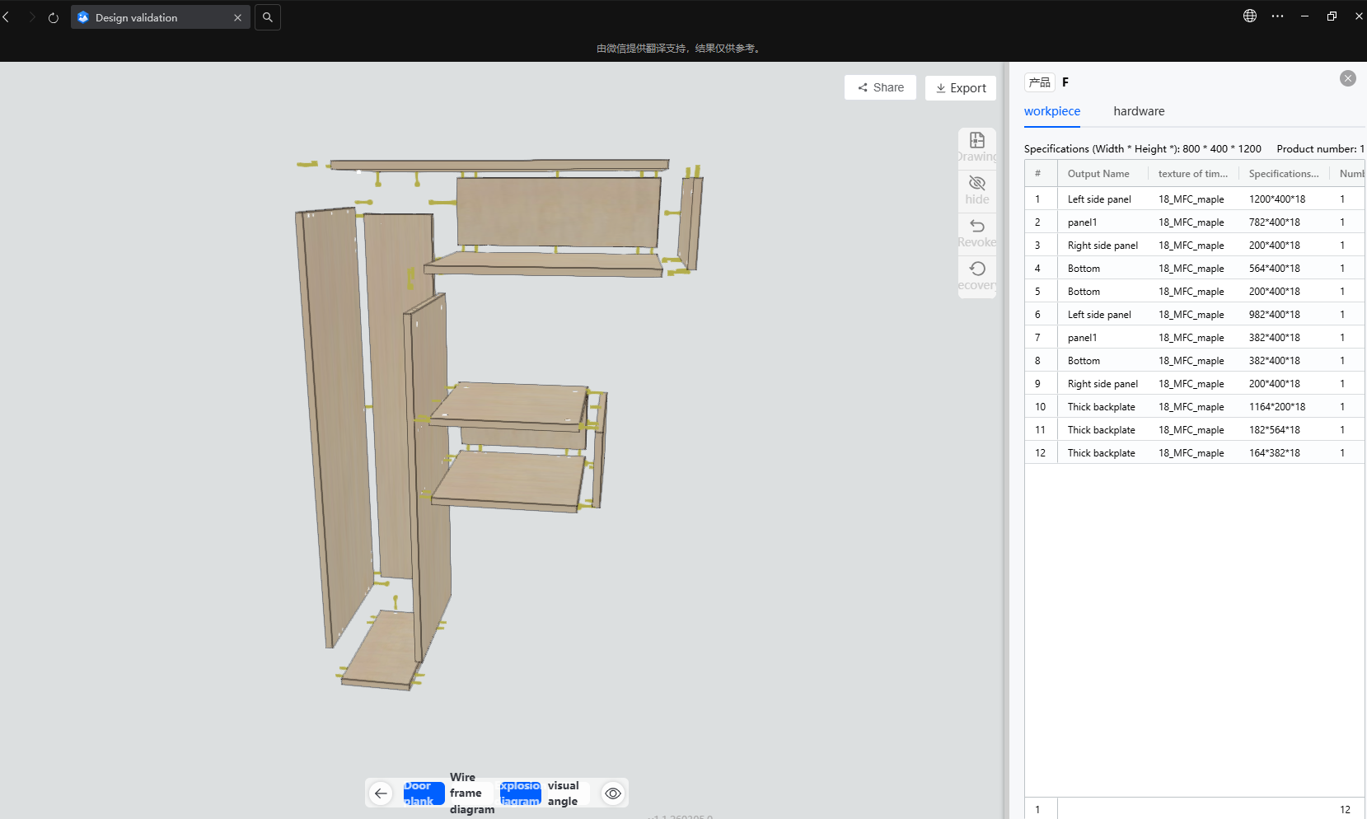1367x819 pixels.
Task: Select the workpiece tab
Action: (x=1052, y=111)
